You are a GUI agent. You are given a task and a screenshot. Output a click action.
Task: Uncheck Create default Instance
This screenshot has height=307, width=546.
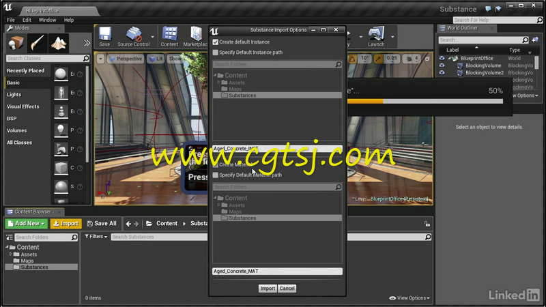216,42
